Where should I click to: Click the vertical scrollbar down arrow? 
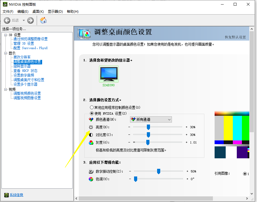252,194
